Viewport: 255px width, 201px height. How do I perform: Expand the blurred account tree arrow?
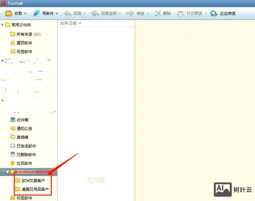2,61
